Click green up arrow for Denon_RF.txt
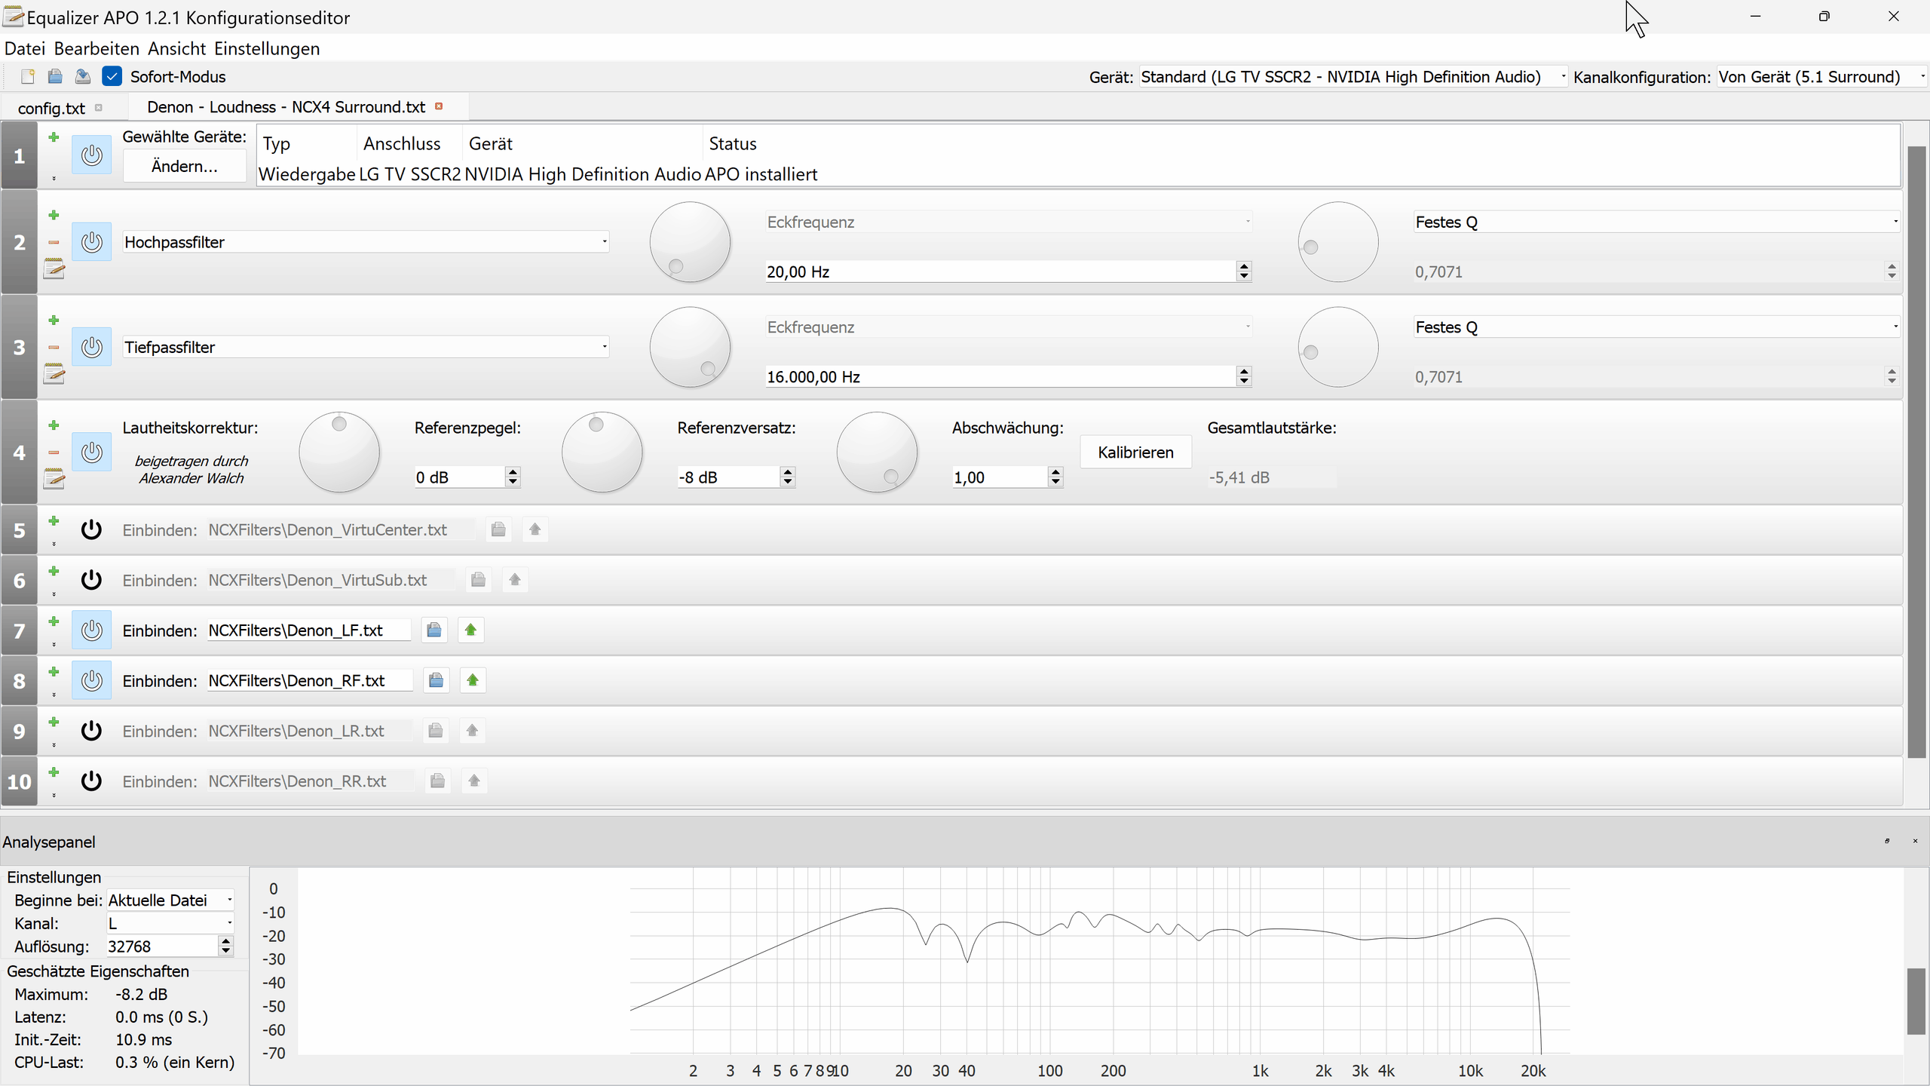This screenshot has width=1930, height=1086. point(473,680)
